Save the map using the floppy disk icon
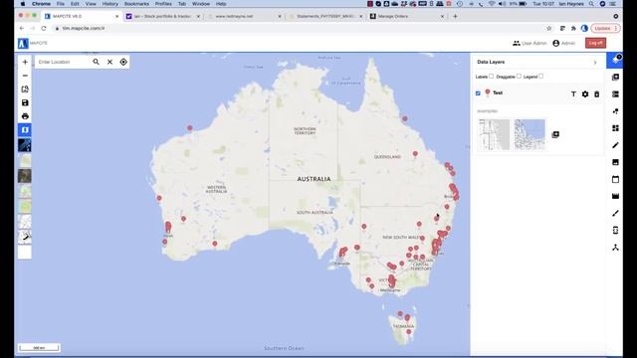Screen dimensions: 637x358 (25, 102)
